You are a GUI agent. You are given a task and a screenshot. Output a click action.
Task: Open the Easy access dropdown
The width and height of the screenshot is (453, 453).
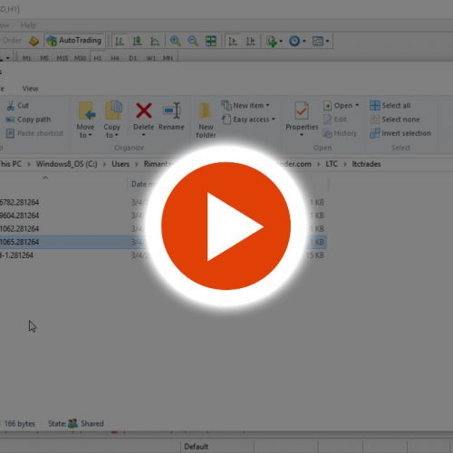tap(248, 120)
